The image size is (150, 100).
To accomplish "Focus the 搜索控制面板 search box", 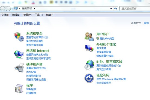I will 135,9.
